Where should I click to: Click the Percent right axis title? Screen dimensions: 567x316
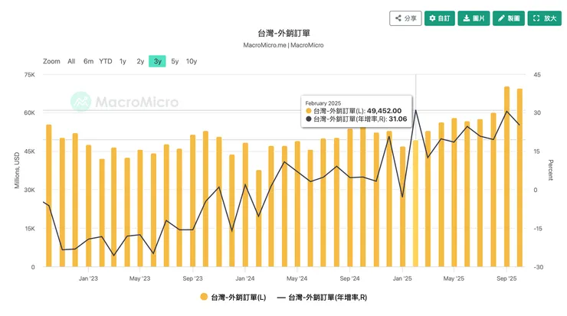click(550, 170)
